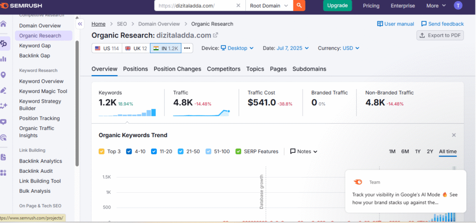Open Keyword Gap in sidebar

[35, 46]
